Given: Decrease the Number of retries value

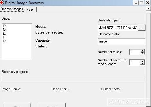Looking at the screenshot, I should click(142, 53).
